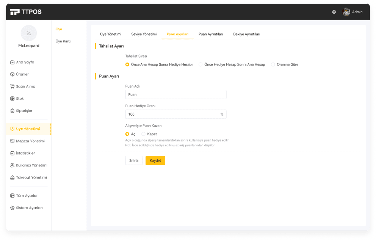Select the Üye Kartı submenu item

[x=63, y=41]
